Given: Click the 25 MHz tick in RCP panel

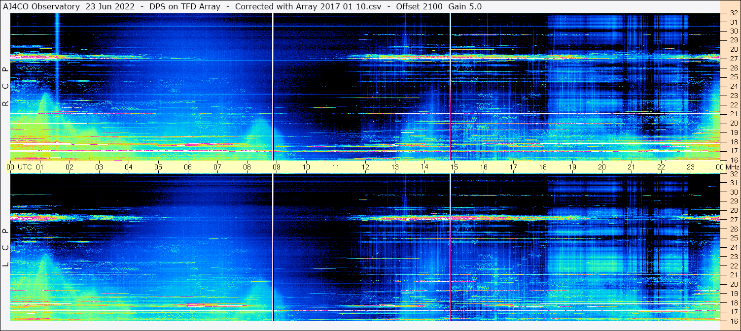Looking at the screenshot, I should pyautogui.click(x=733, y=77).
